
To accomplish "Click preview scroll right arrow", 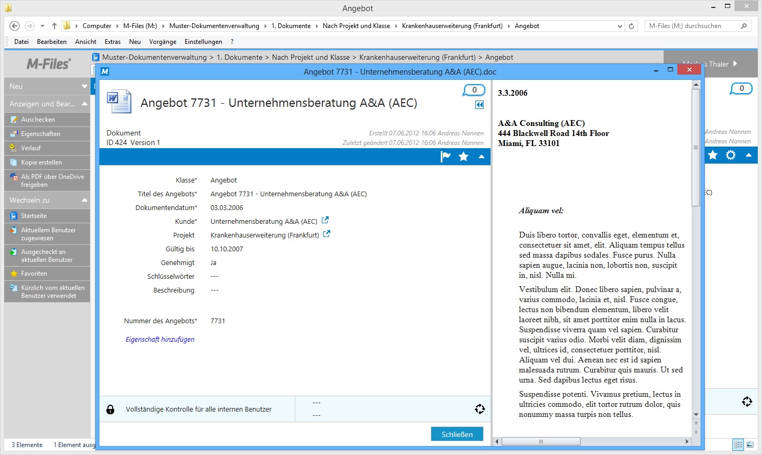I will 687,441.
